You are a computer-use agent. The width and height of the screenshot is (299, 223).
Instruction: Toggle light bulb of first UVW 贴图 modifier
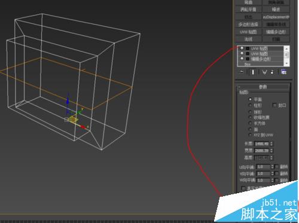click(242, 48)
